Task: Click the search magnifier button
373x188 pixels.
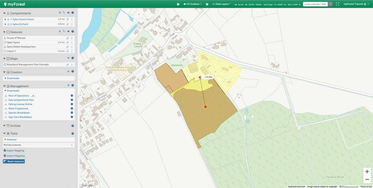Action: pyautogui.click(x=330, y=4)
